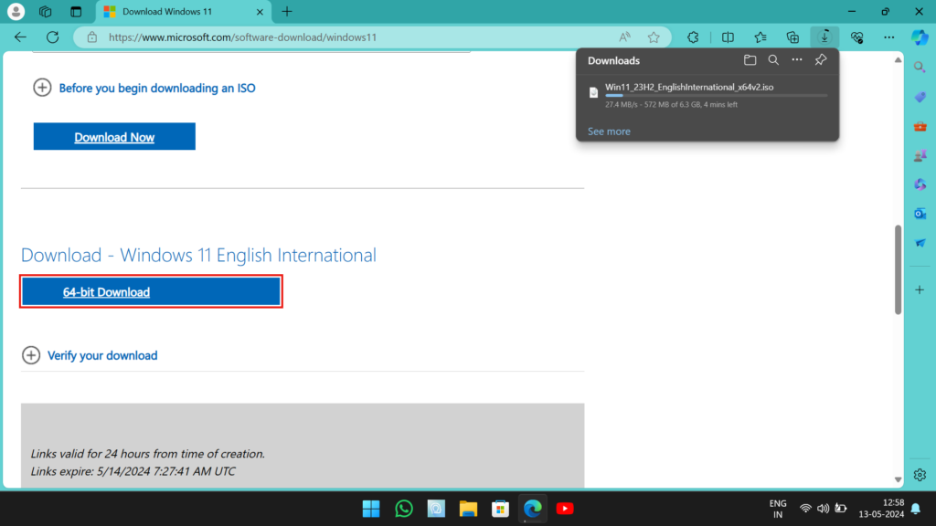Viewport: 936px width, 526px height.
Task: Open the browser profile icon
Action: pos(16,11)
